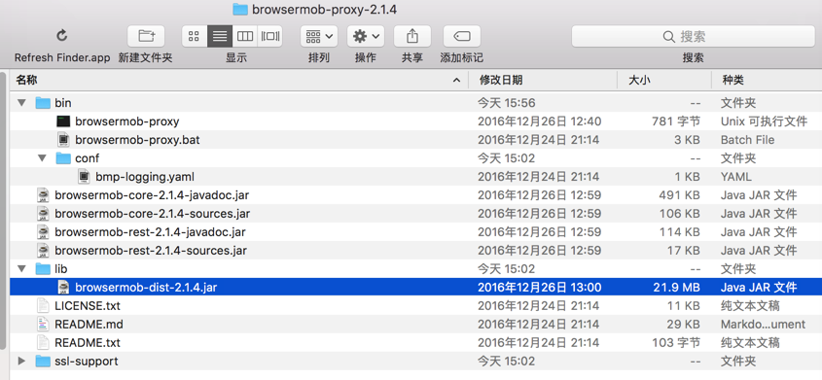
Task: Click the 491 KB size value
Action: (x=679, y=195)
